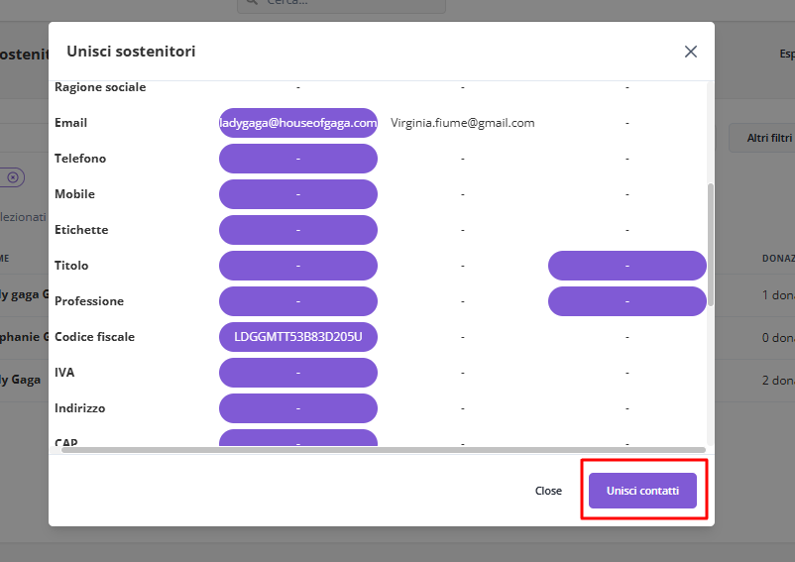Viewport: 795px width, 562px height.
Task: Select the highlighted Etichette value pill
Action: coord(298,230)
